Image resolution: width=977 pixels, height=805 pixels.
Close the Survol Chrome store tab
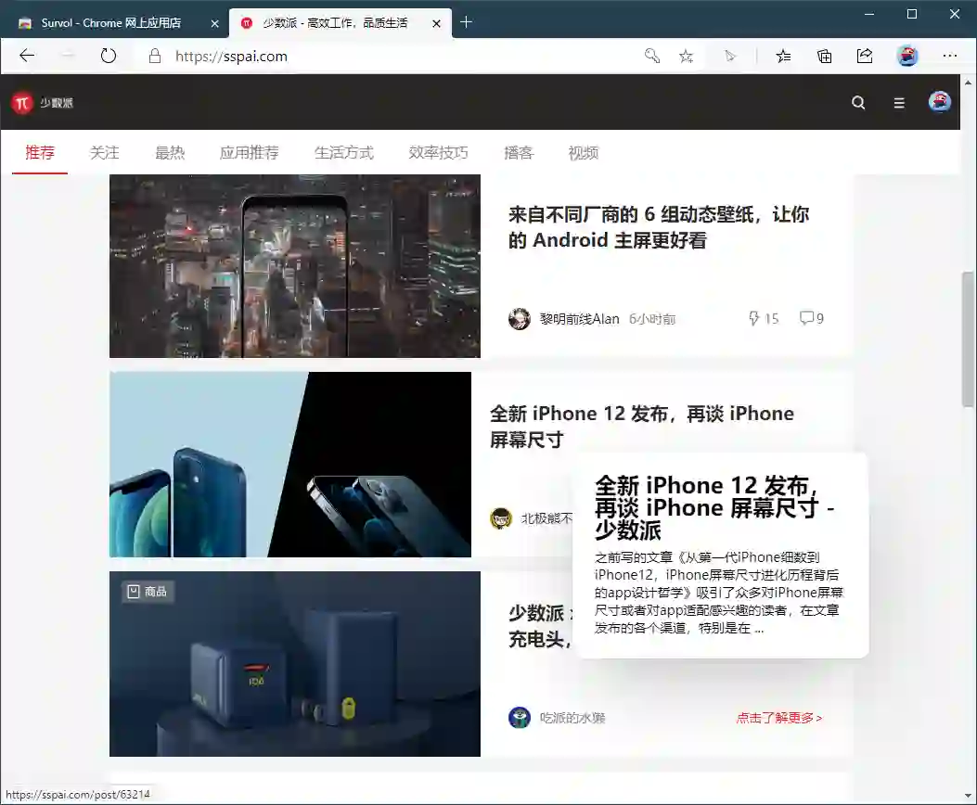215,24
